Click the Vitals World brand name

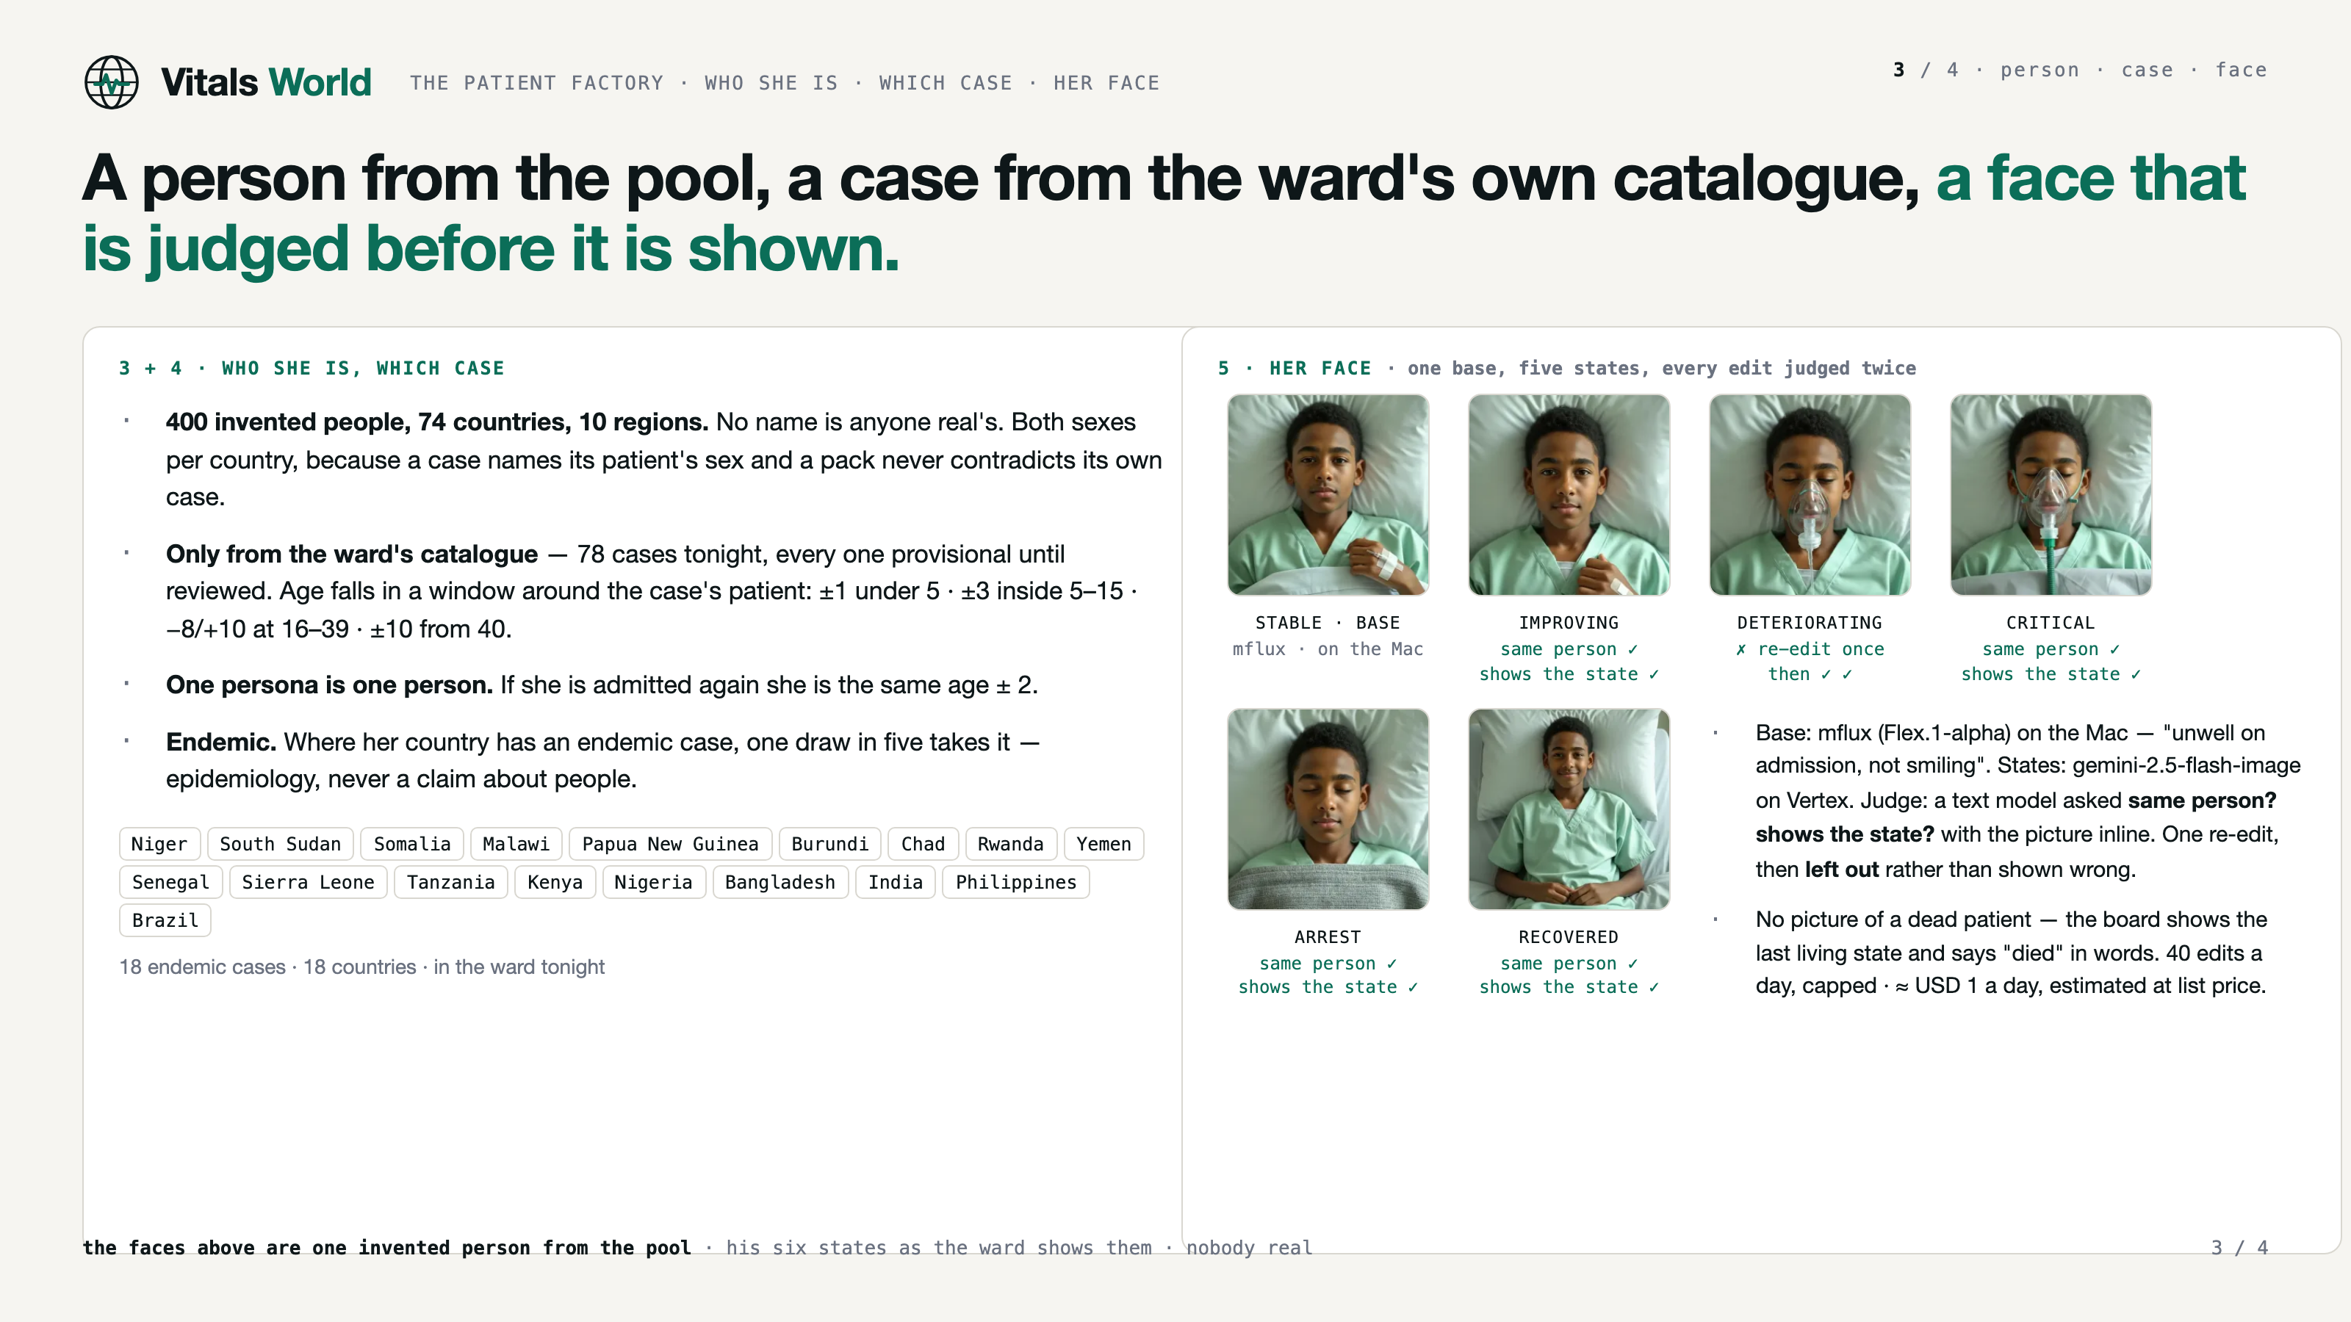pyautogui.click(x=265, y=82)
